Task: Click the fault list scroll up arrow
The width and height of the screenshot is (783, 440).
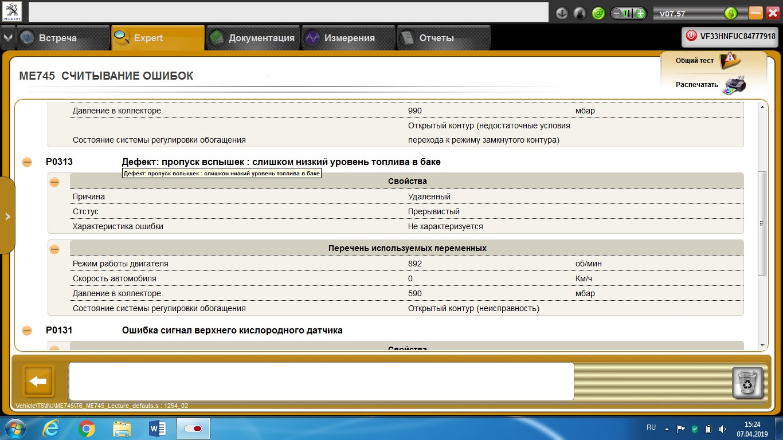Action: (x=762, y=107)
